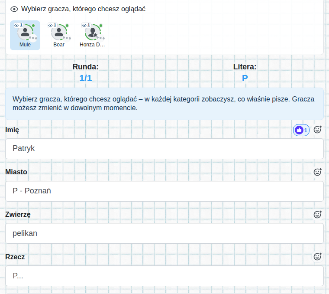This screenshot has height=294, width=329.
Task: Select player Boar to watch
Action: click(x=59, y=35)
